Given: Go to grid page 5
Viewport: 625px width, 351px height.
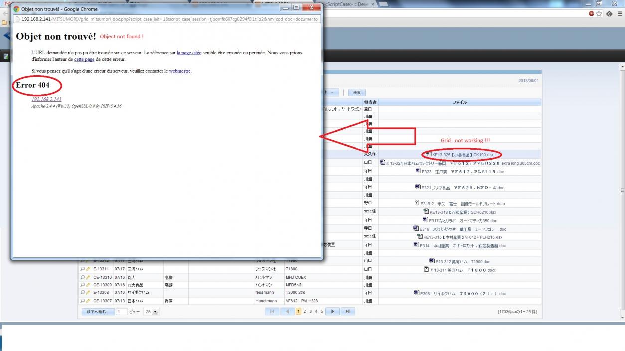Looking at the screenshot, I should pos(322,311).
